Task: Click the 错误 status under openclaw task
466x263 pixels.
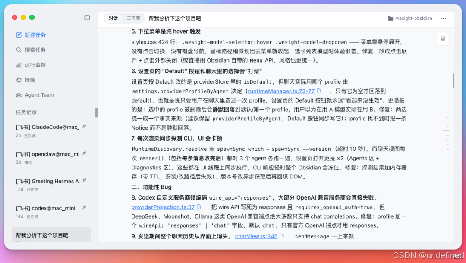Action: [x=28, y=163]
